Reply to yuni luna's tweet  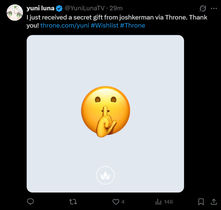pos(31,202)
